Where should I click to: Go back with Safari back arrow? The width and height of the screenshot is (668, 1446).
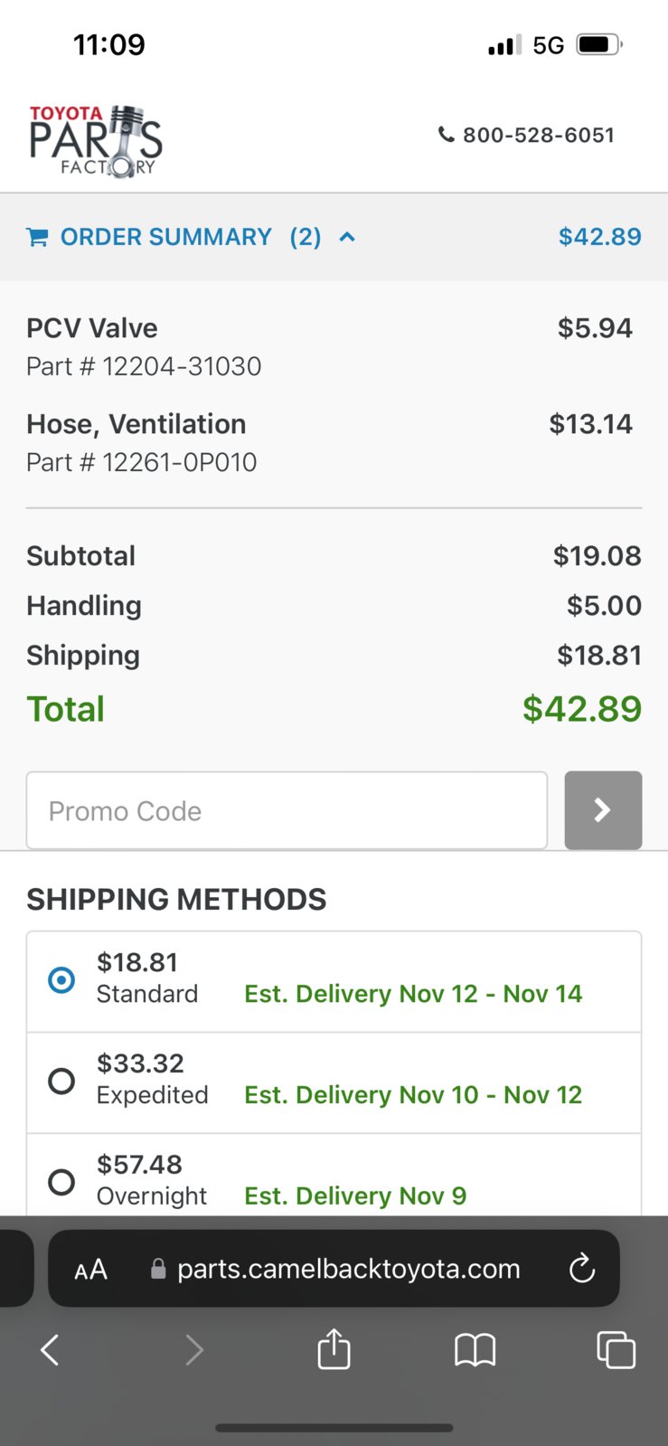click(x=50, y=1350)
